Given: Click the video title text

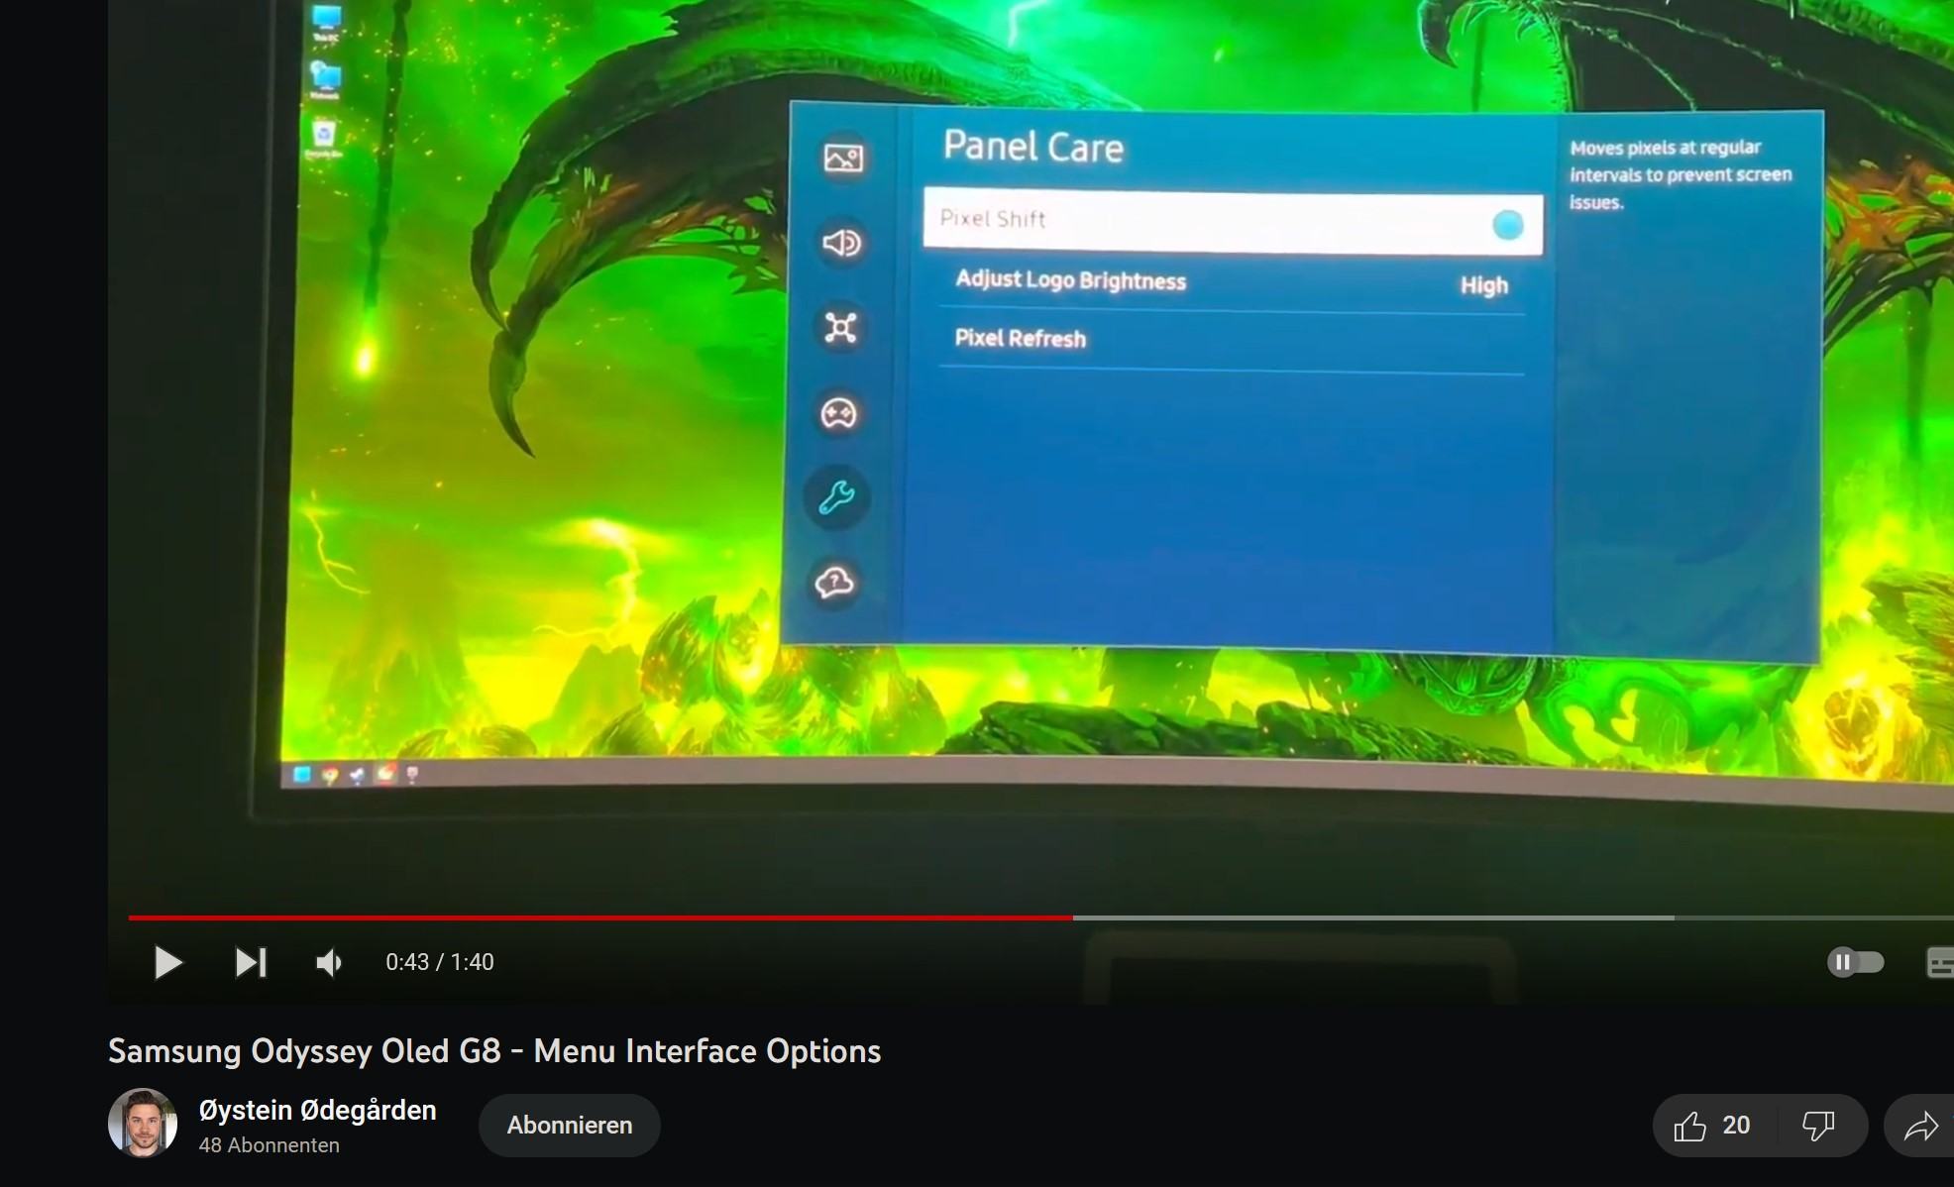Looking at the screenshot, I should point(494,1051).
